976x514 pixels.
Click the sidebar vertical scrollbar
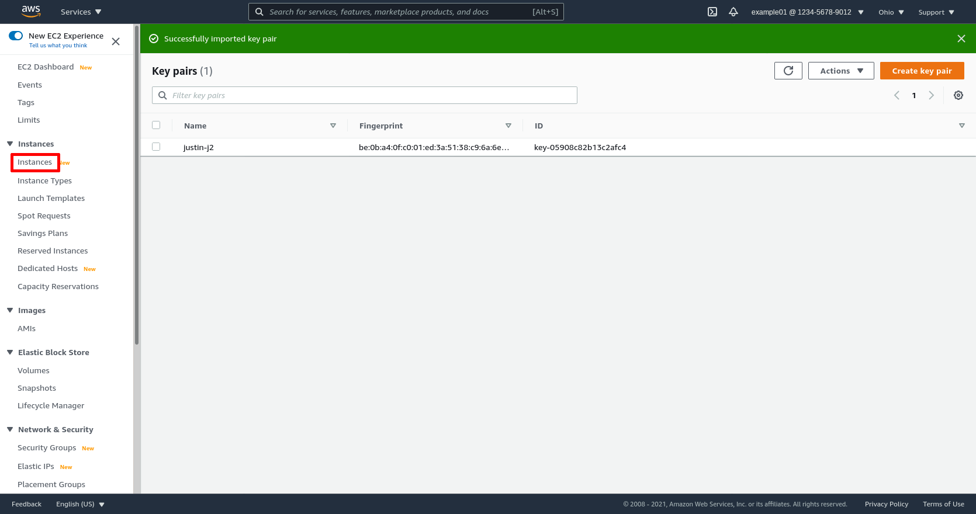point(137,185)
